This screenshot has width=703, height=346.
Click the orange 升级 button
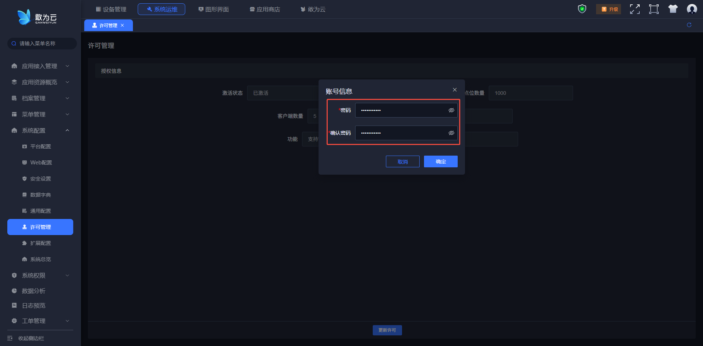(609, 9)
